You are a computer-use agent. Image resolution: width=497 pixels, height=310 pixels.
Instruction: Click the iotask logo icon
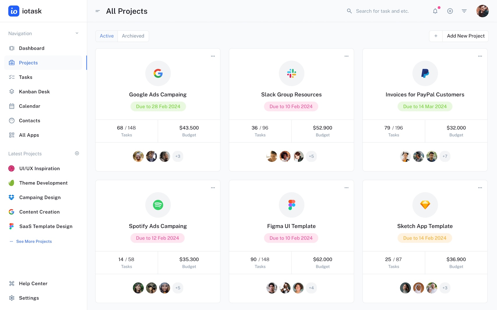tap(14, 11)
